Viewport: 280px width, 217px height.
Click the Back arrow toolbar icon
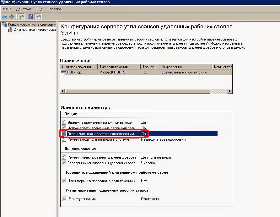(x=4, y=17)
